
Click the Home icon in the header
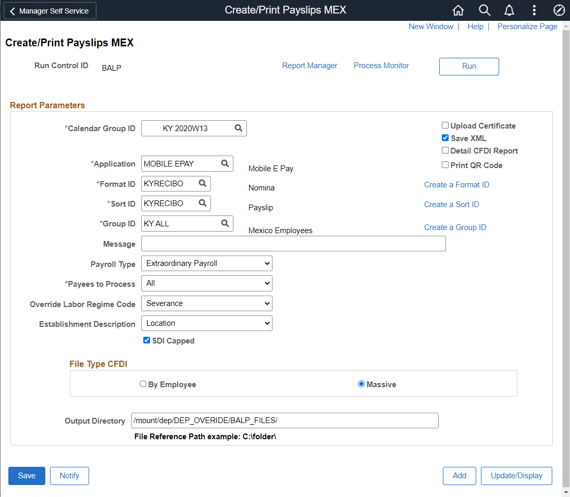tap(458, 10)
